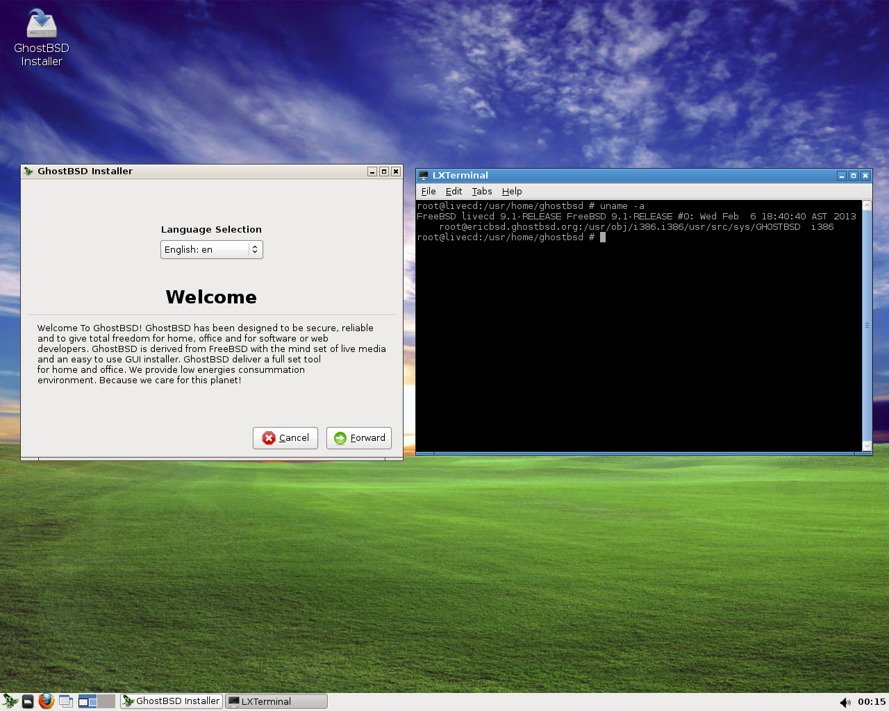Click the 'uname -a' command line in the terminal

[531, 206]
